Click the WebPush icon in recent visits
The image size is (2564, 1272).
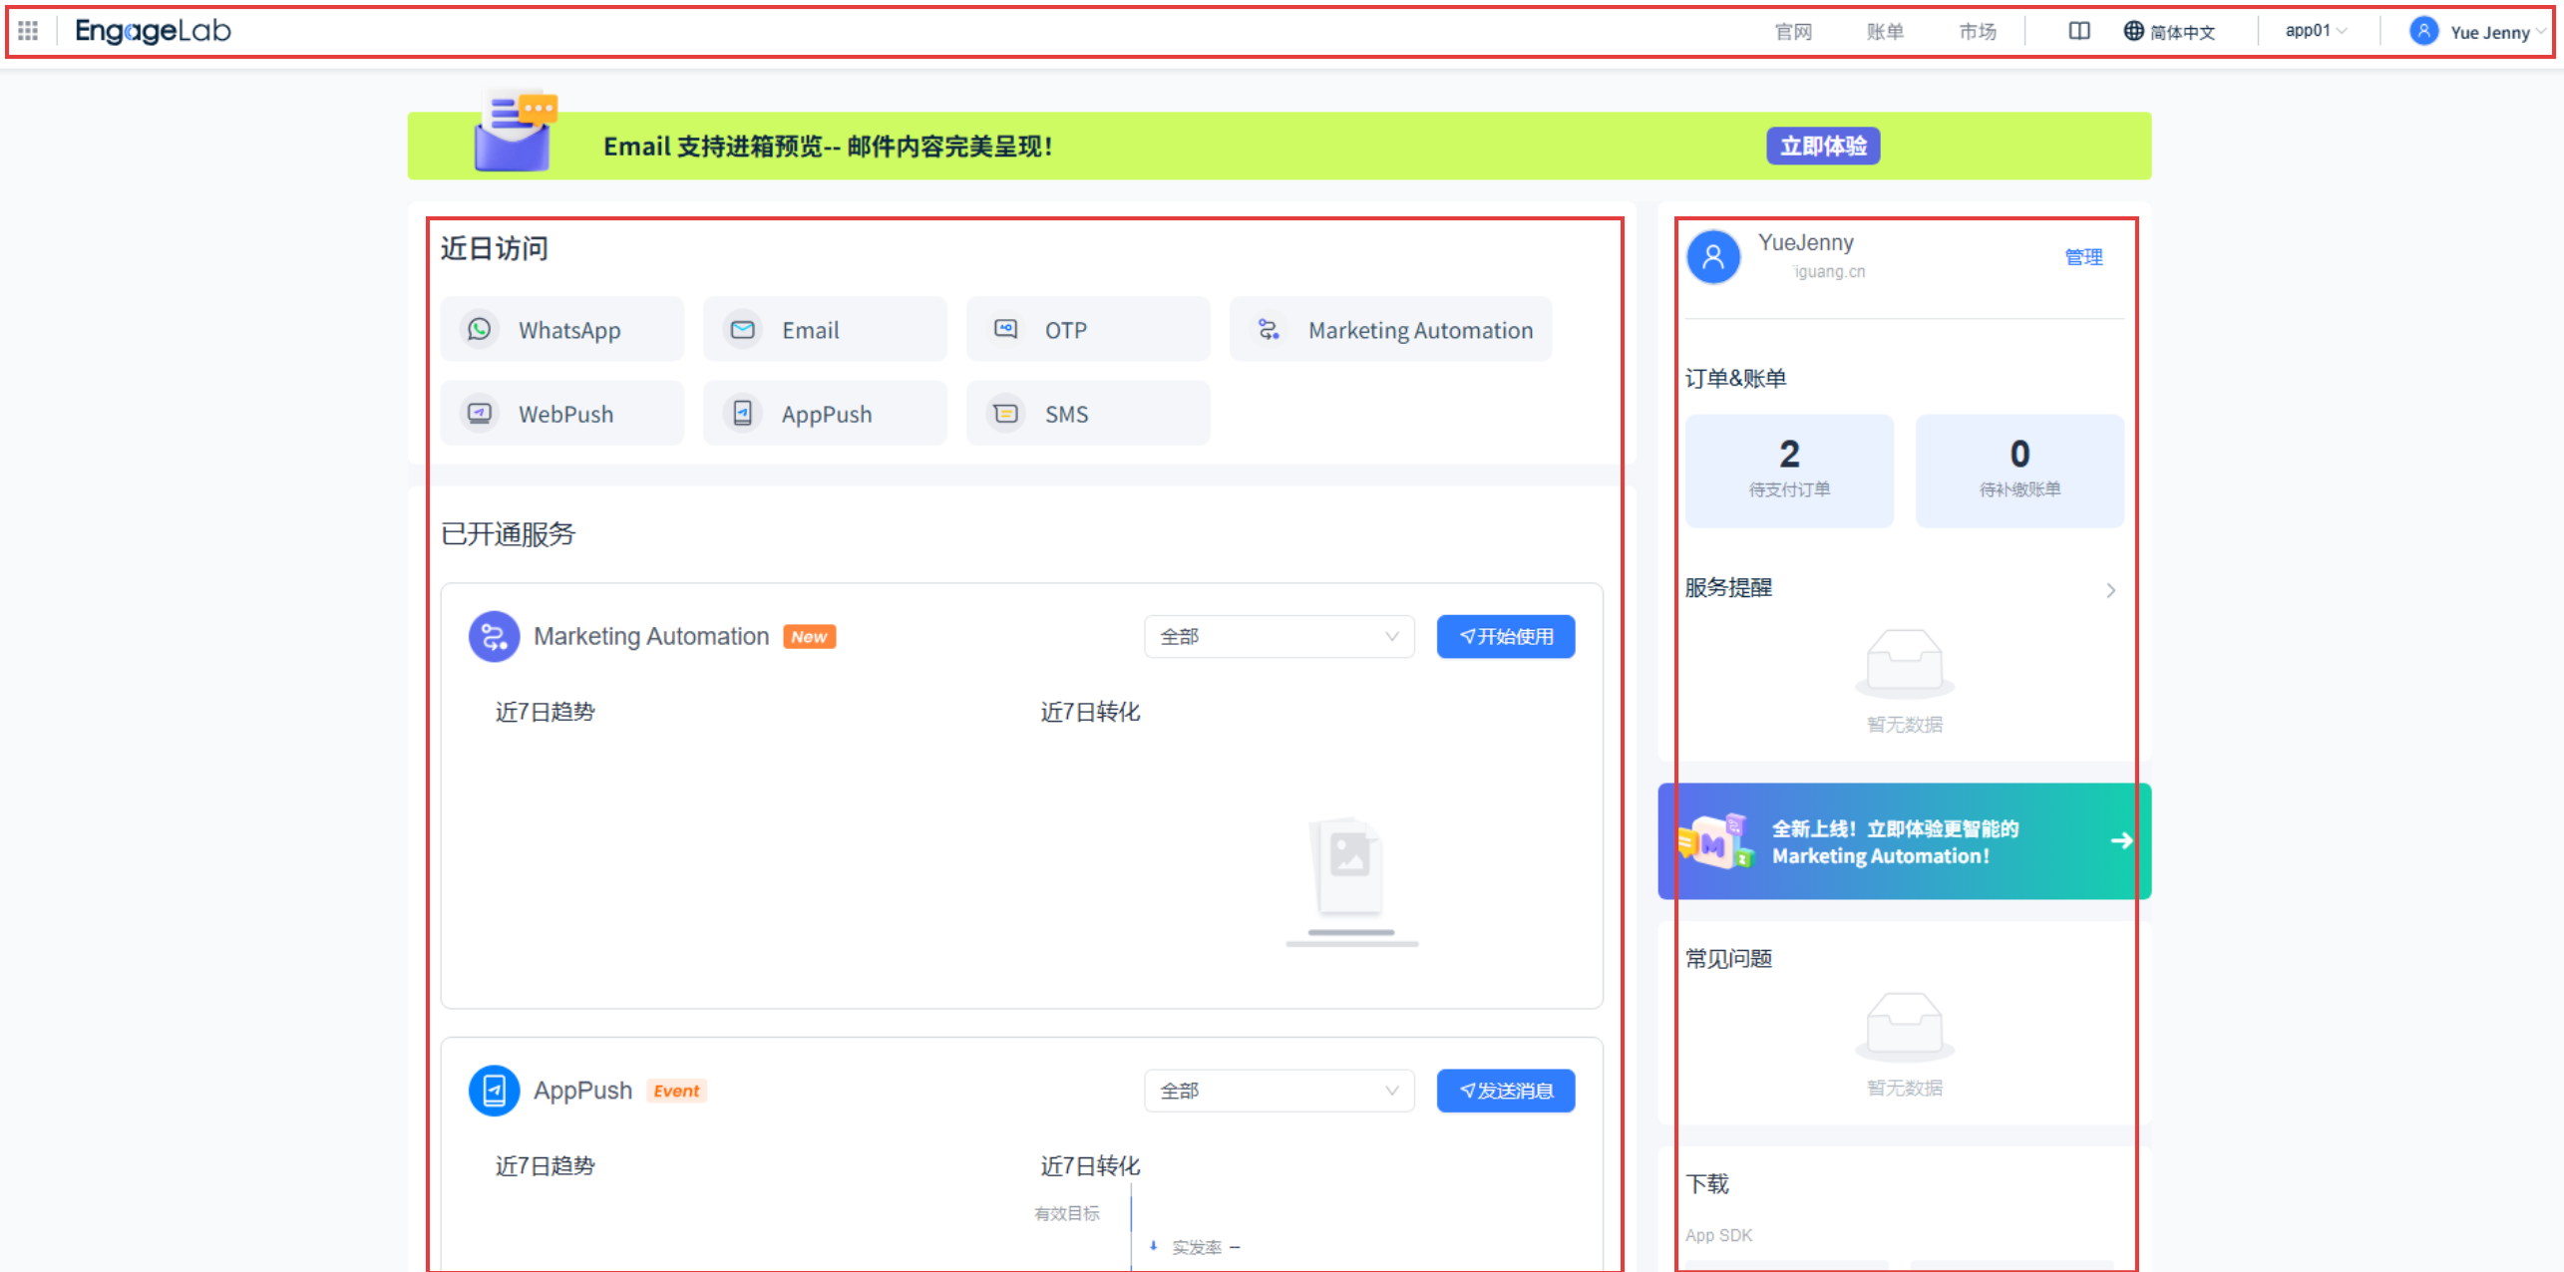tap(480, 413)
